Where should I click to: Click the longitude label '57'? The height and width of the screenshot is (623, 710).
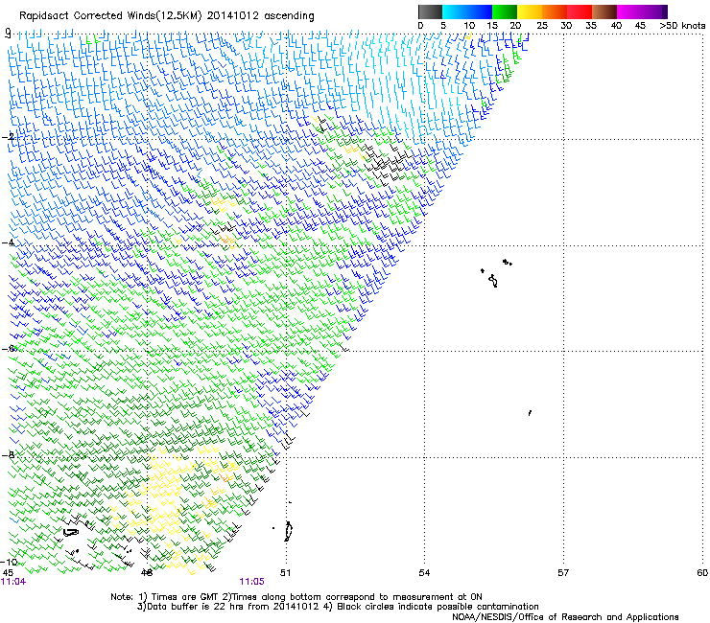click(x=563, y=572)
